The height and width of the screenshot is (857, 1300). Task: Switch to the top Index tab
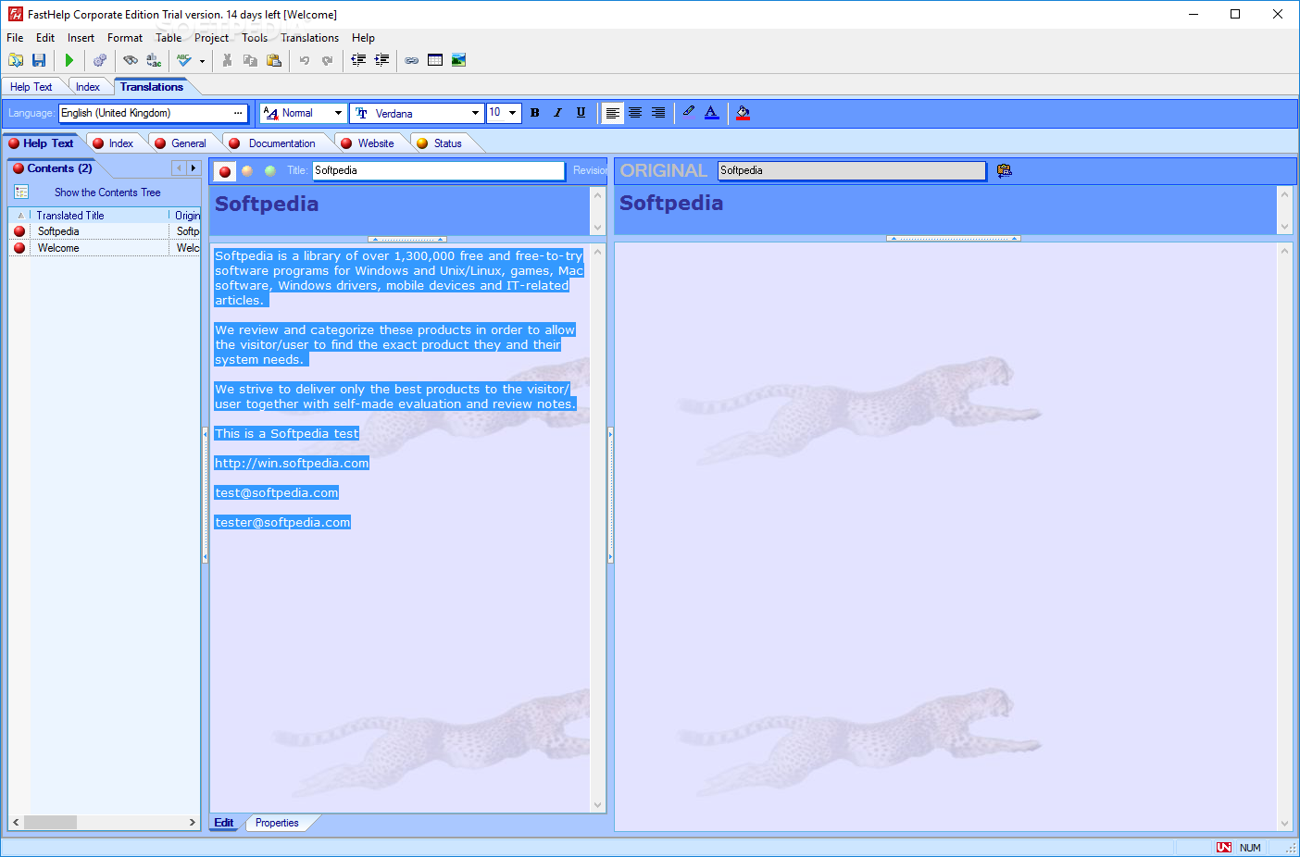tap(88, 87)
